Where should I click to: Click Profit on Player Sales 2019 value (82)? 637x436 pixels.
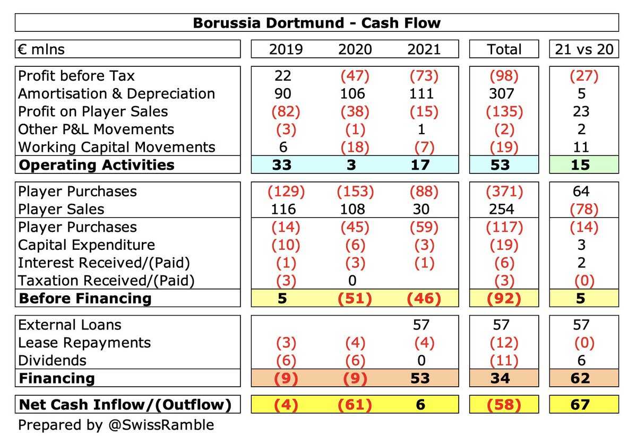click(287, 111)
